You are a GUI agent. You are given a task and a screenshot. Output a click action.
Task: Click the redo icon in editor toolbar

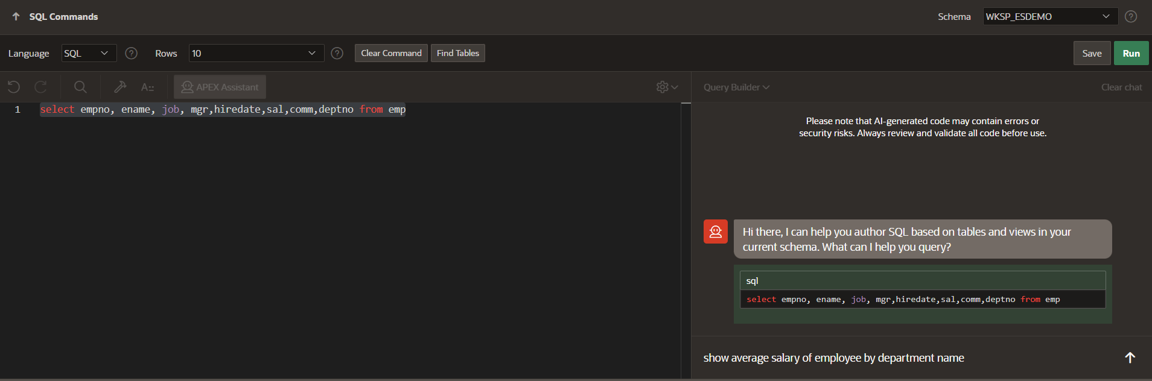click(x=40, y=87)
